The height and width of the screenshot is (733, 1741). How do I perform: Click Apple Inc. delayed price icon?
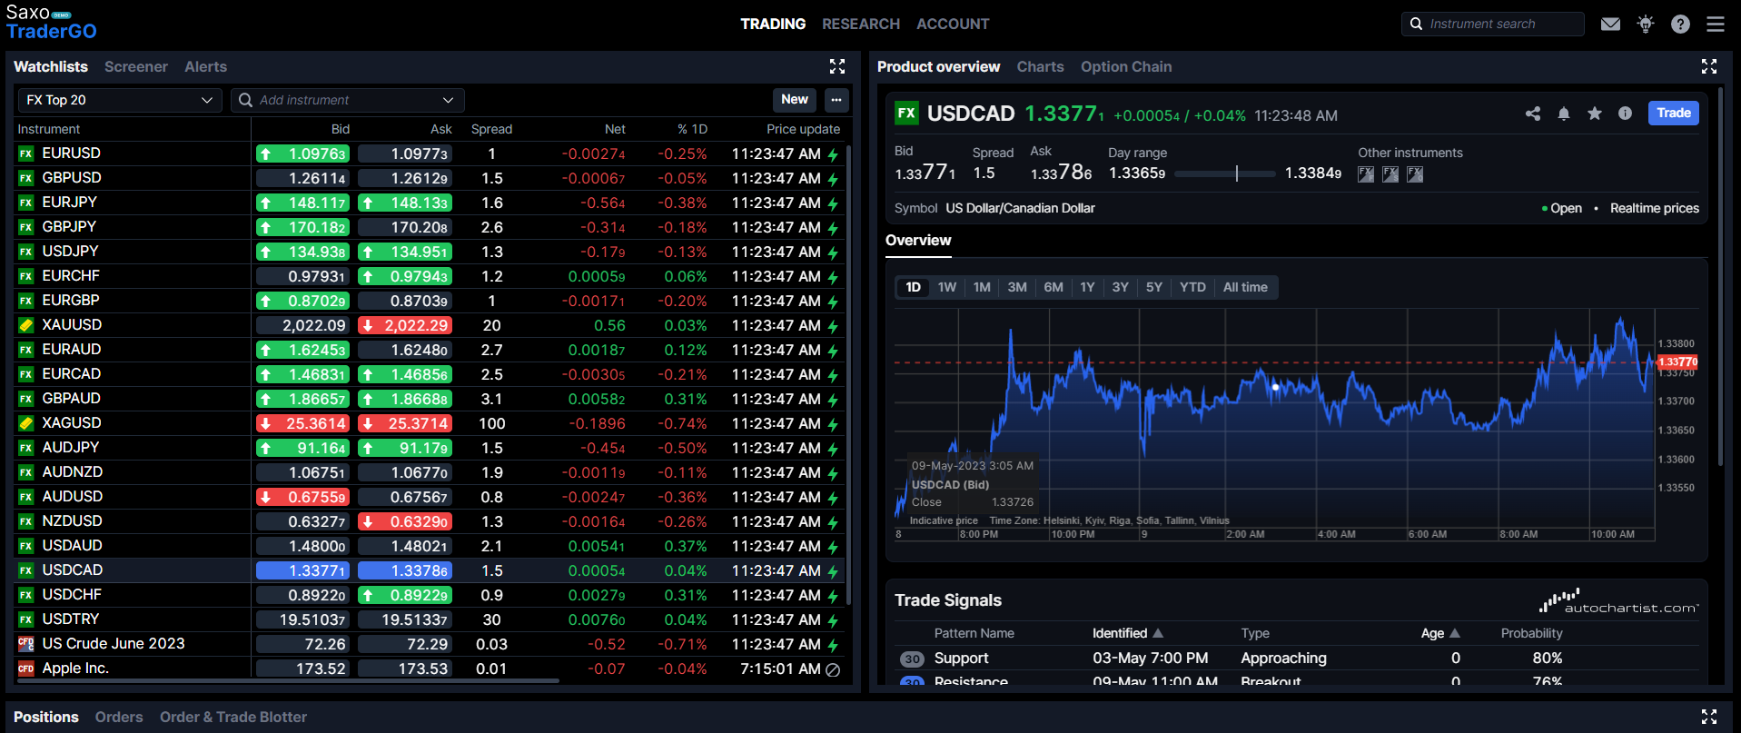tap(833, 669)
